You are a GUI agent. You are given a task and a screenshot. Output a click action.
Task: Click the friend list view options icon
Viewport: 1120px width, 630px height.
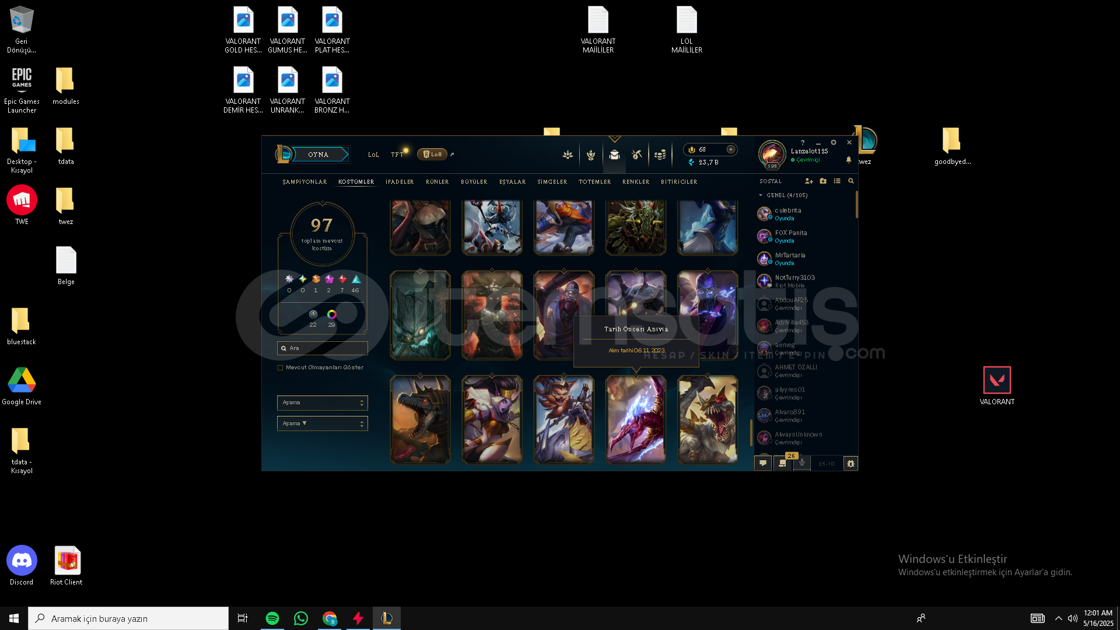click(837, 181)
